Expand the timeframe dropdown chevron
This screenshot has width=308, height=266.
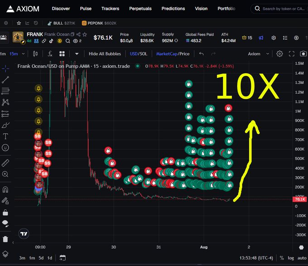23,54
